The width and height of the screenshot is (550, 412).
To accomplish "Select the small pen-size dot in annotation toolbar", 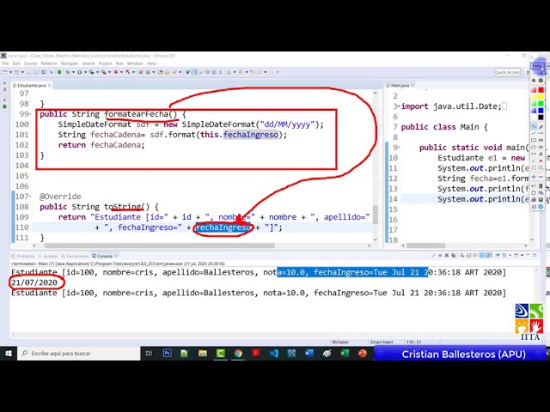I will click(x=534, y=80).
